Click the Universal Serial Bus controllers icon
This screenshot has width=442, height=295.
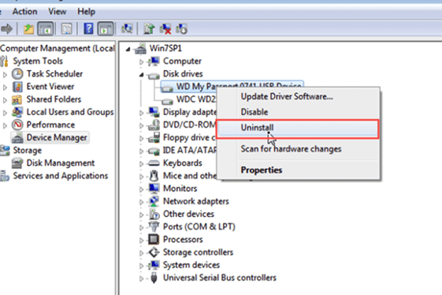(154, 278)
